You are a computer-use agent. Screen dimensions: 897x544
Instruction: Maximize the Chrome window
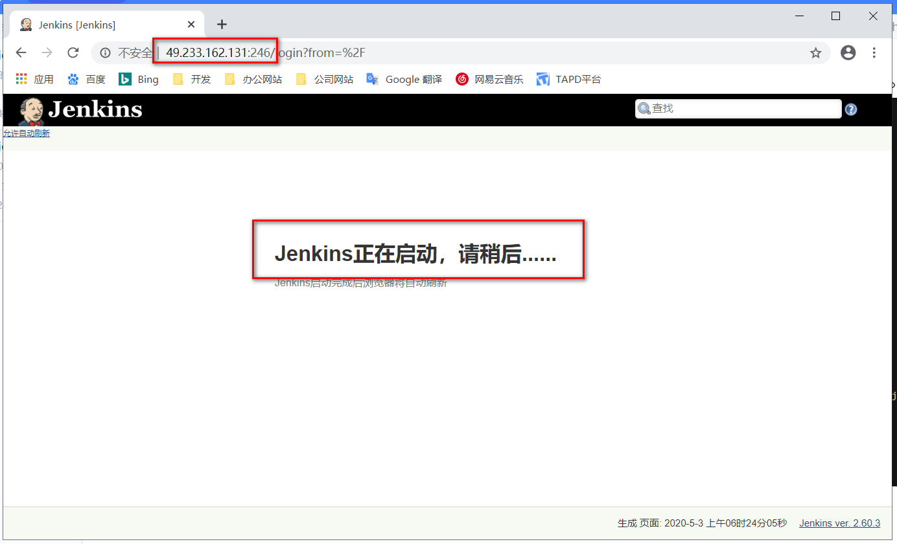835,16
